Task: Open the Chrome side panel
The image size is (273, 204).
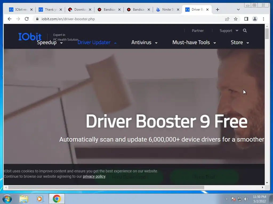Action: (x=246, y=19)
